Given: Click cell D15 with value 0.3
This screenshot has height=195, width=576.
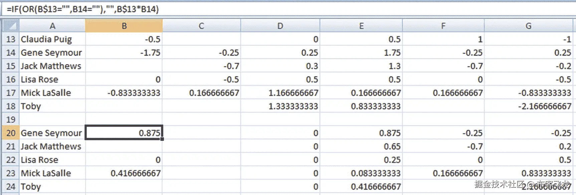Looking at the screenshot, I should tap(280, 66).
